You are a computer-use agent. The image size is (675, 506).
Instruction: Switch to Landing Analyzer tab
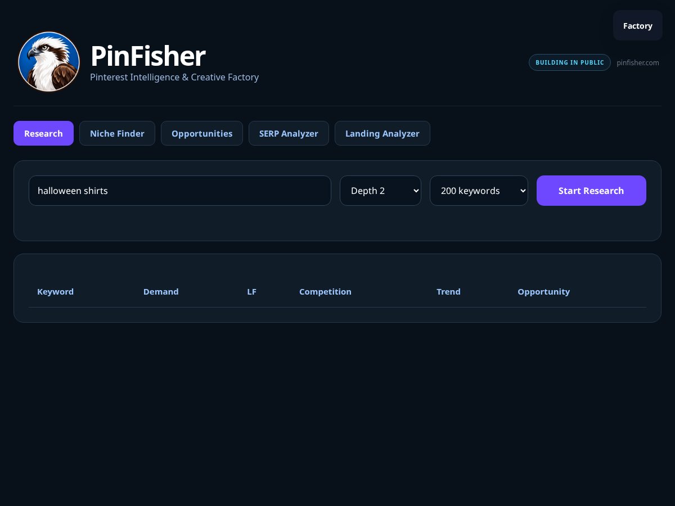tap(382, 133)
